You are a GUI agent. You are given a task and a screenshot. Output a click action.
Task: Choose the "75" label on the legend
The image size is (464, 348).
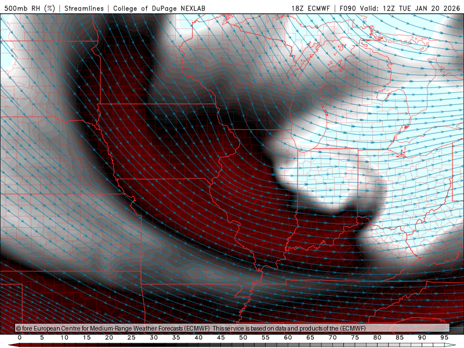355,338
